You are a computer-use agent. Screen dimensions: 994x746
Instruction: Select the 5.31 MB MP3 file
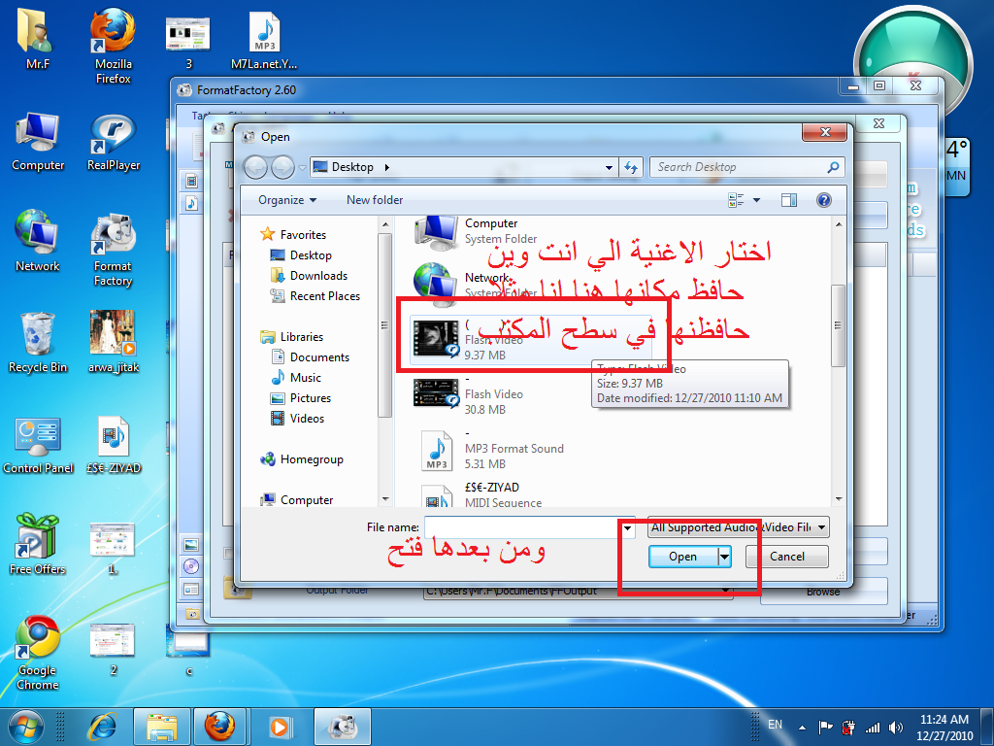[x=494, y=449]
